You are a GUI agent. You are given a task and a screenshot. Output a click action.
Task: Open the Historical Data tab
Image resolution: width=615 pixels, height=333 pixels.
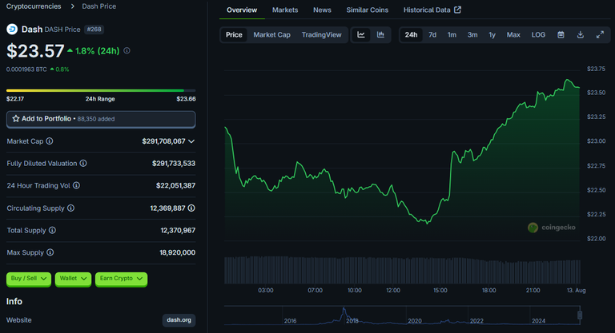(x=432, y=10)
